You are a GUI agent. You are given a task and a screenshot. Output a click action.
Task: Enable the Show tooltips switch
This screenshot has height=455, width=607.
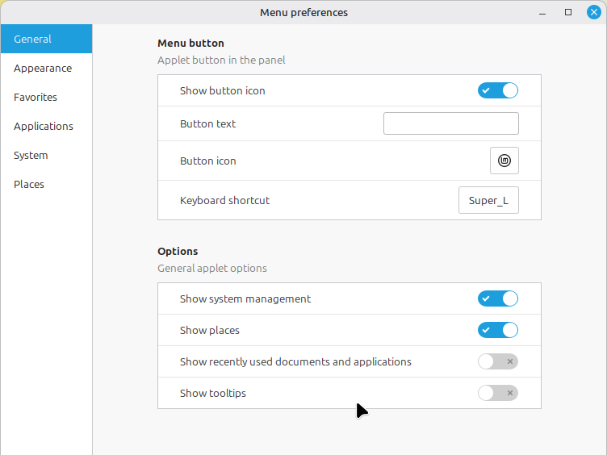[497, 393]
